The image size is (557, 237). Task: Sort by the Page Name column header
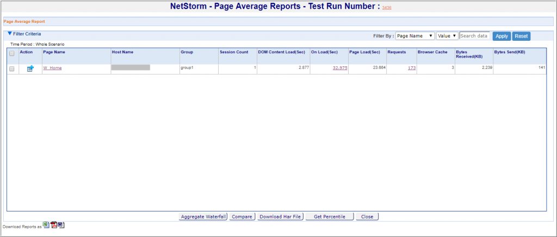click(x=54, y=52)
